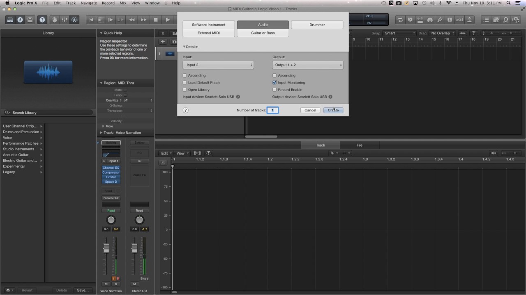Viewport: 526px width, 295px height.
Task: Select Guitar or Bass track type
Action: click(263, 33)
